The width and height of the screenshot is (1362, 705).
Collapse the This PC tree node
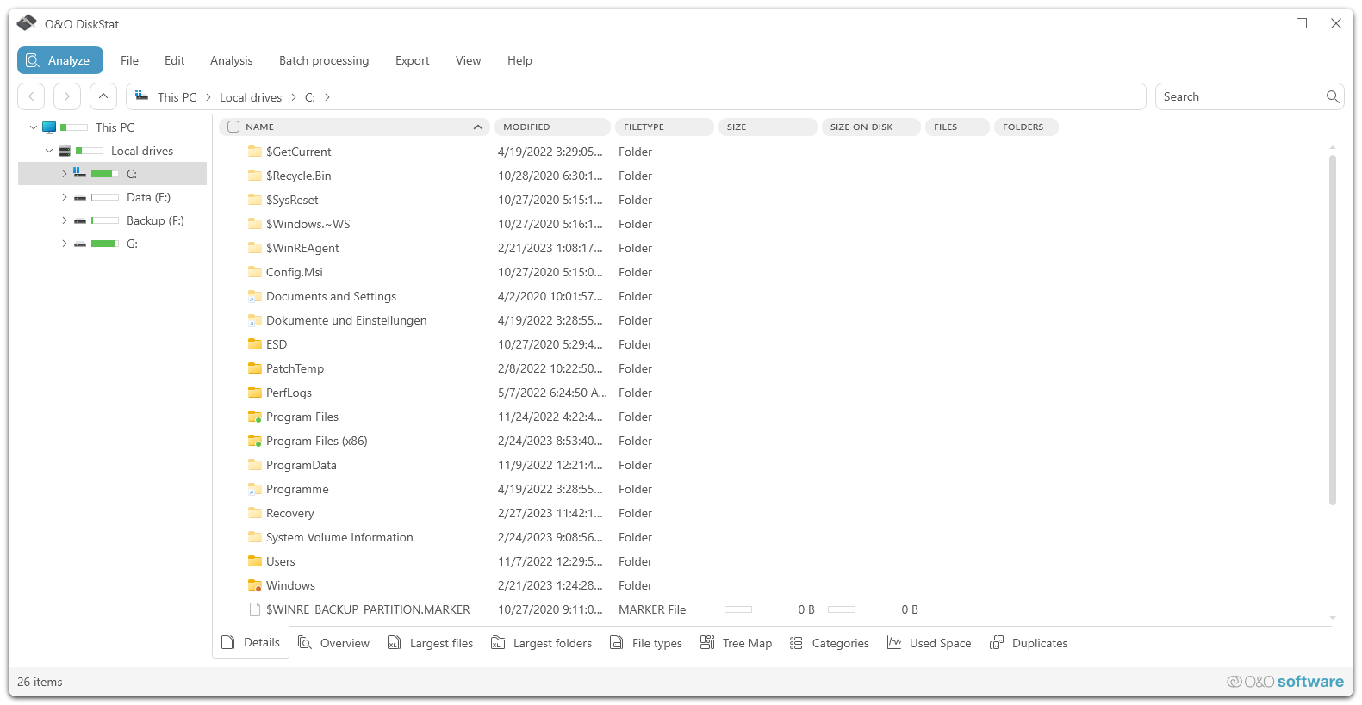[34, 127]
